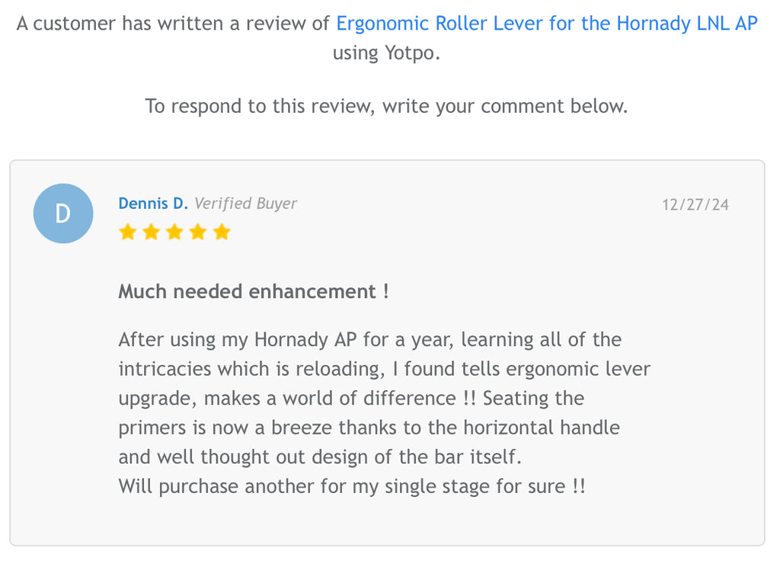Click the Verified Buyer label
This screenshot has height=567, width=780.
tap(245, 203)
